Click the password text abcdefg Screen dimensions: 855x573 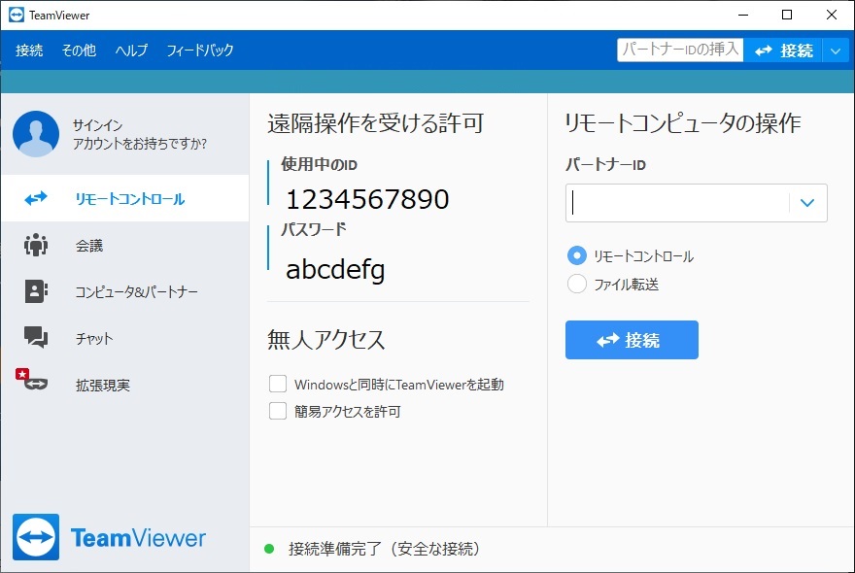[335, 269]
